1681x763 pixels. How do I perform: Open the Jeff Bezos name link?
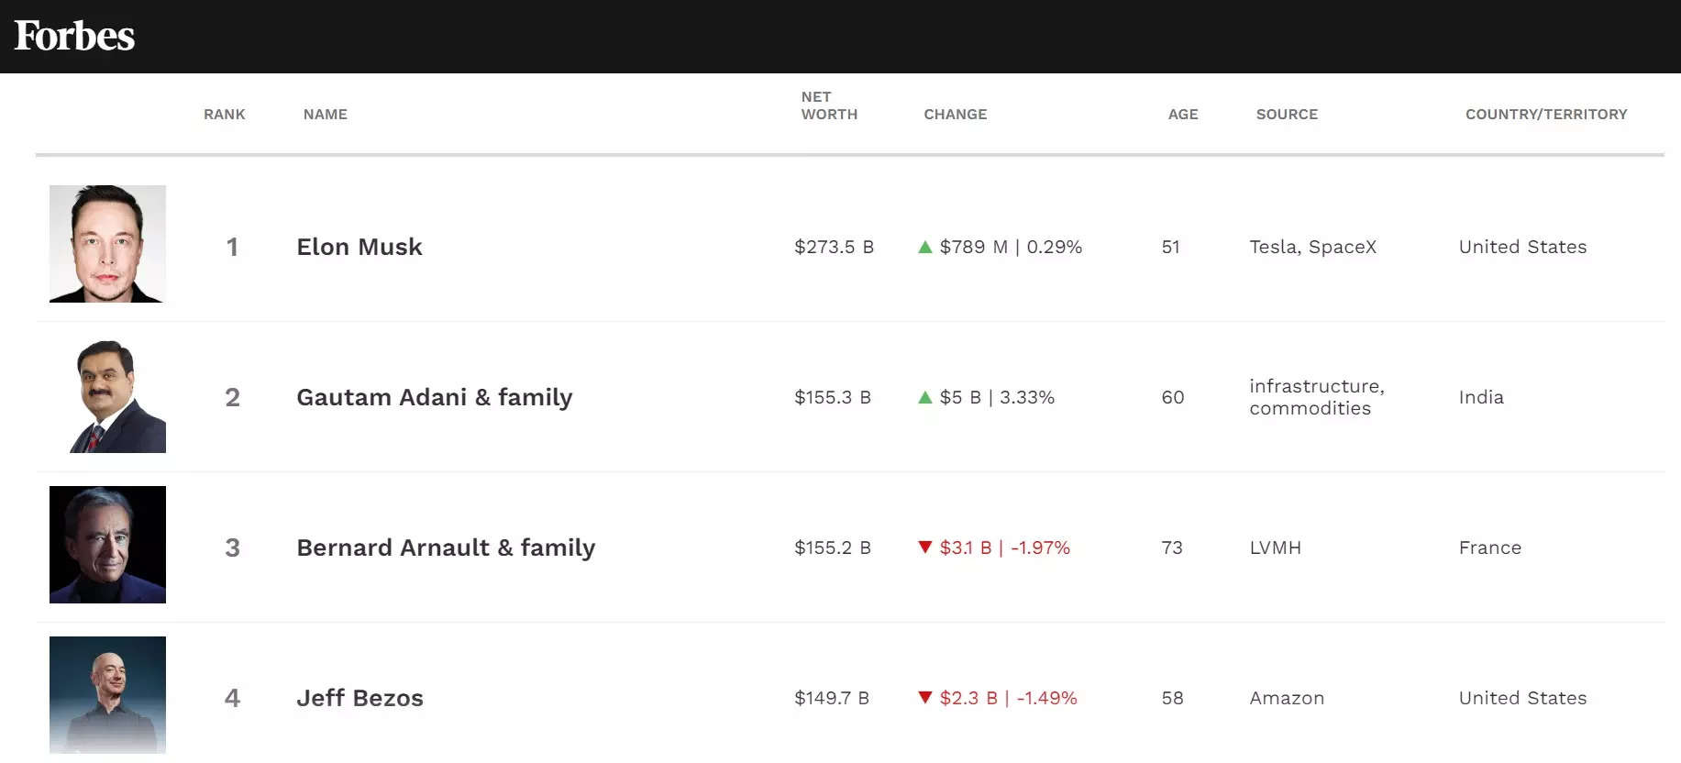[359, 698]
